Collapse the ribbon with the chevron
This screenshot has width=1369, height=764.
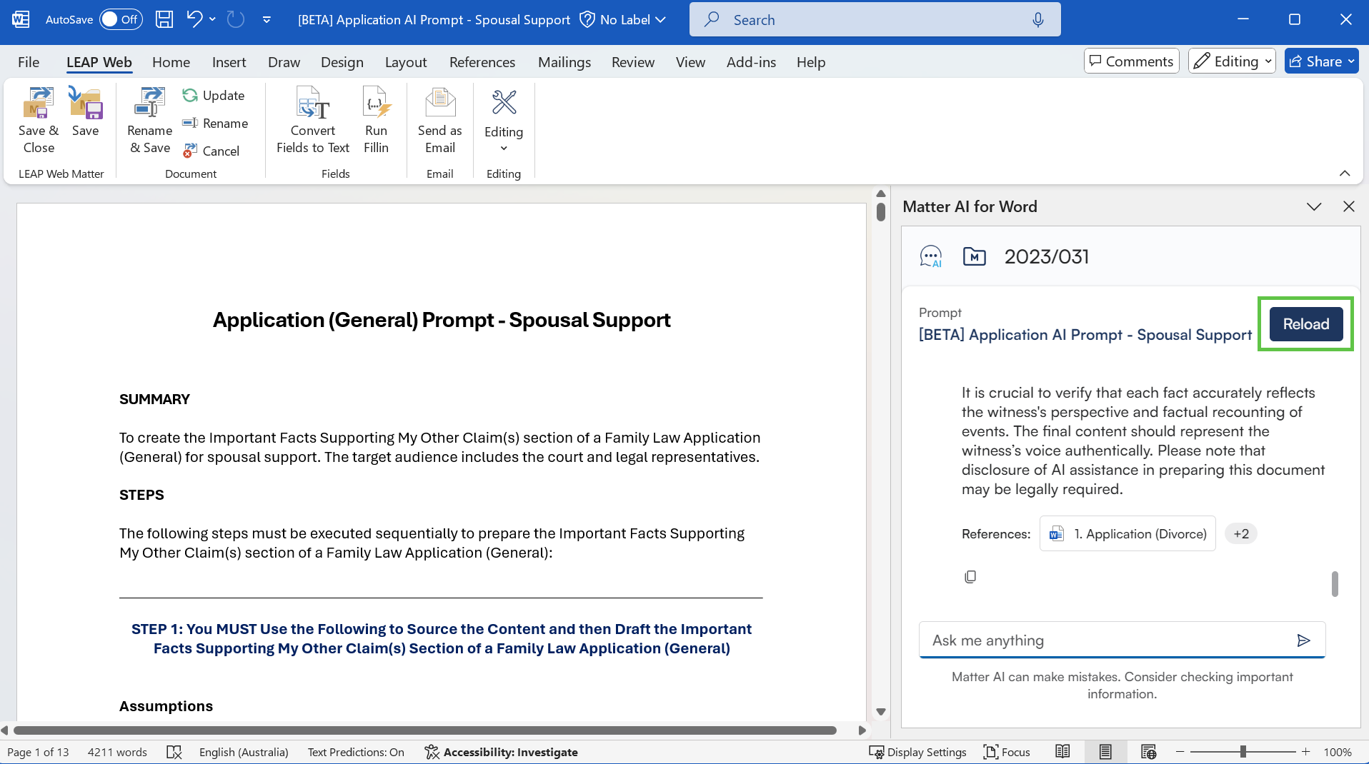click(1344, 174)
